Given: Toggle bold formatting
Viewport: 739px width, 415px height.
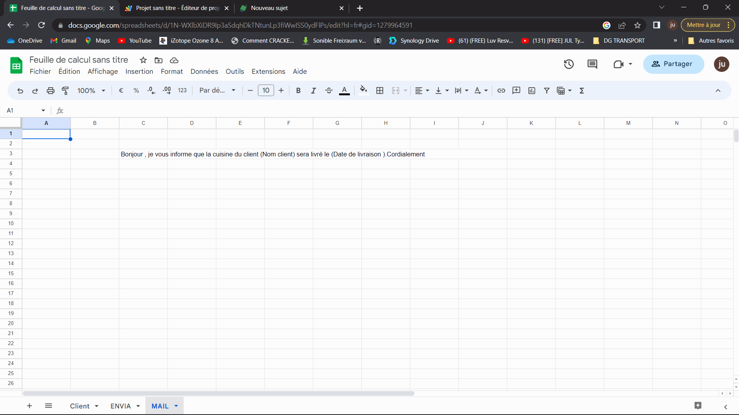Looking at the screenshot, I should (298, 91).
